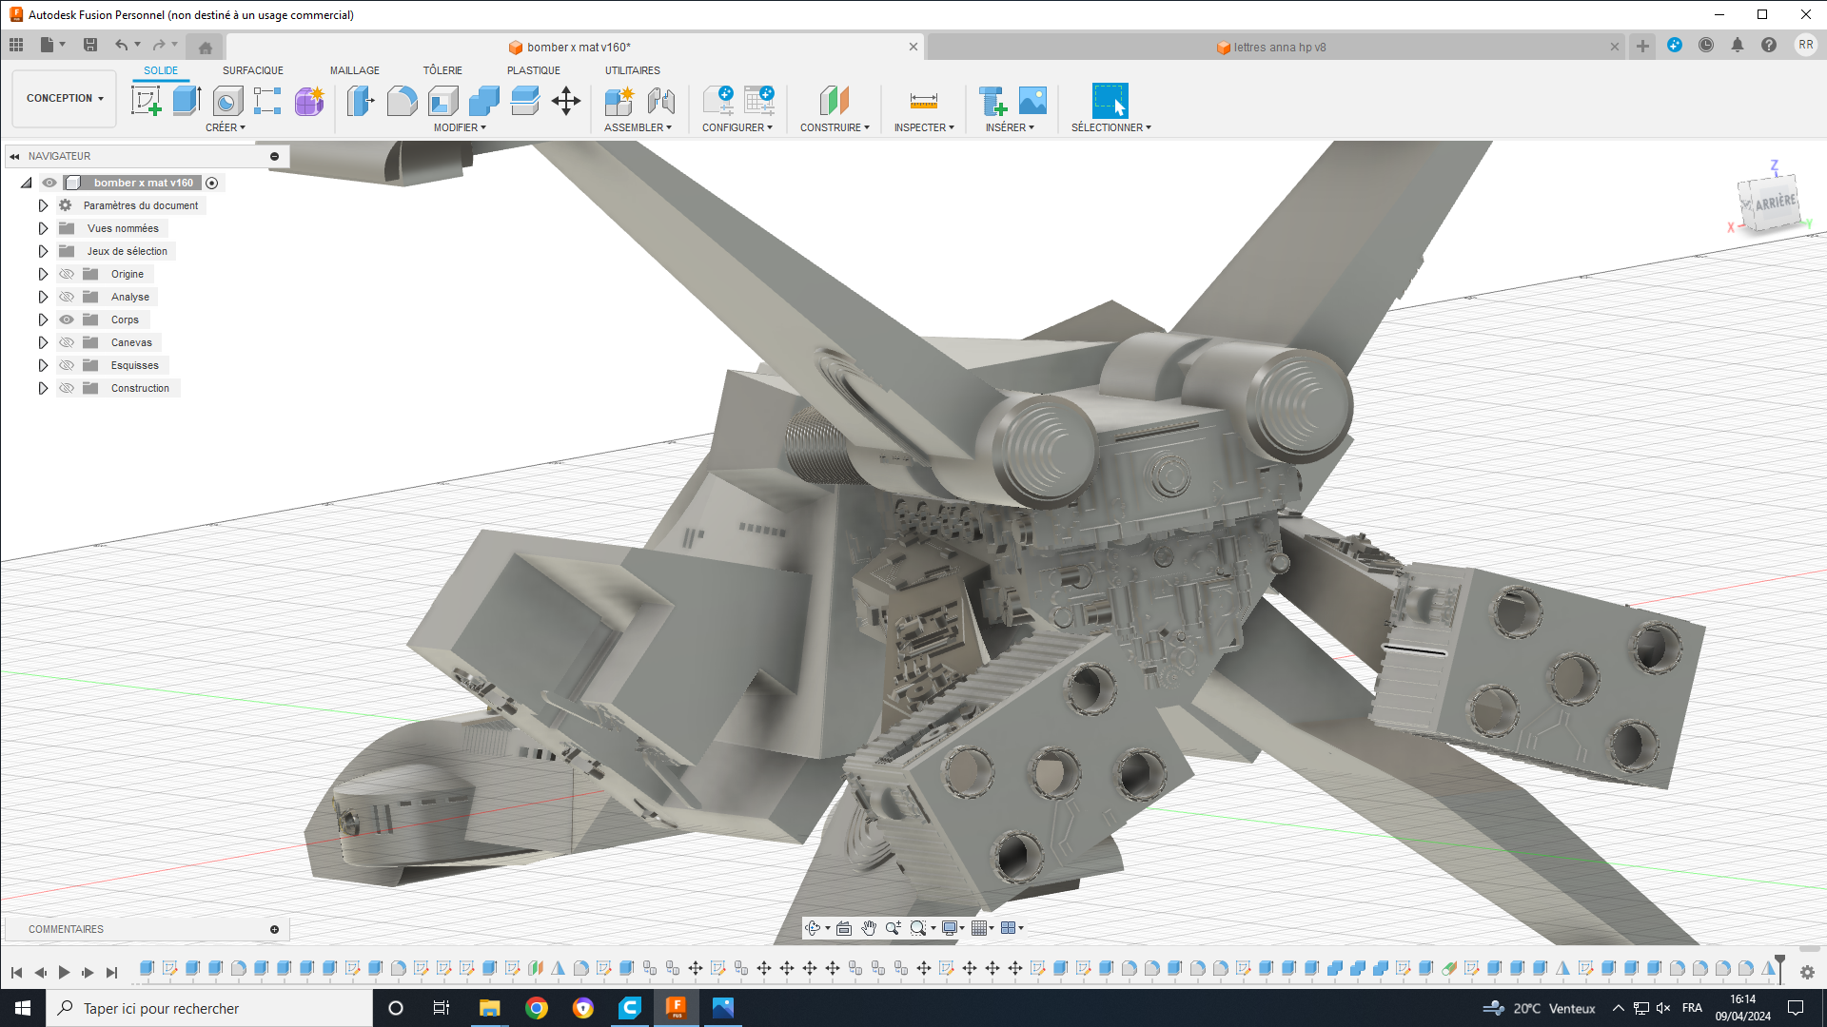Click the Measure tool in Inspecter
The width and height of the screenshot is (1827, 1027).
[923, 101]
